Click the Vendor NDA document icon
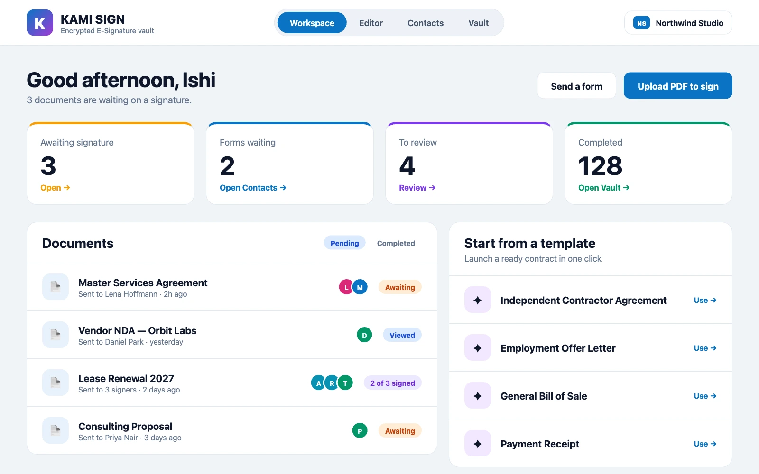The width and height of the screenshot is (759, 474). coord(56,335)
